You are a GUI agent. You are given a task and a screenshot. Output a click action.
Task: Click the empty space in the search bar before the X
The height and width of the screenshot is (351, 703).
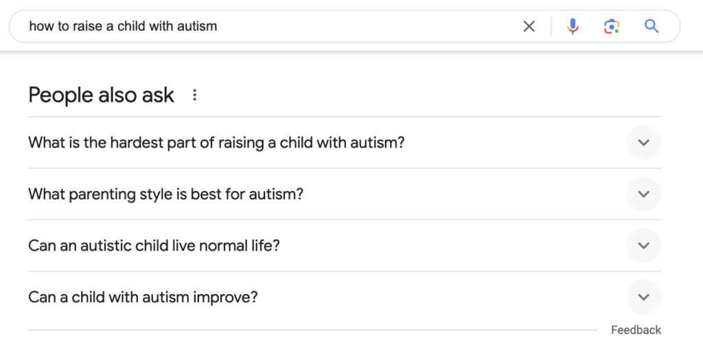coord(368,27)
